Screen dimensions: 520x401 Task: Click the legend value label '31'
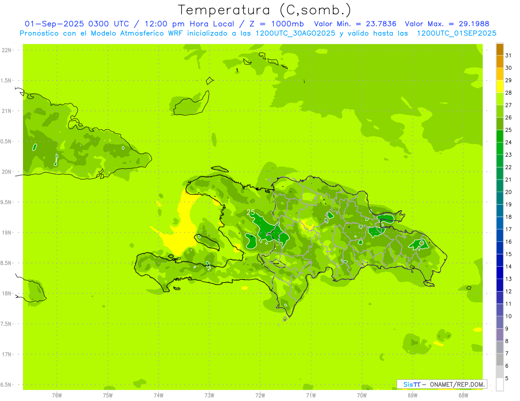tap(508, 55)
